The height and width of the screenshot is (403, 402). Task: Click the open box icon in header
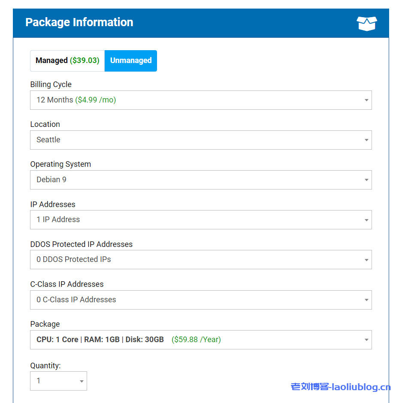point(366,24)
